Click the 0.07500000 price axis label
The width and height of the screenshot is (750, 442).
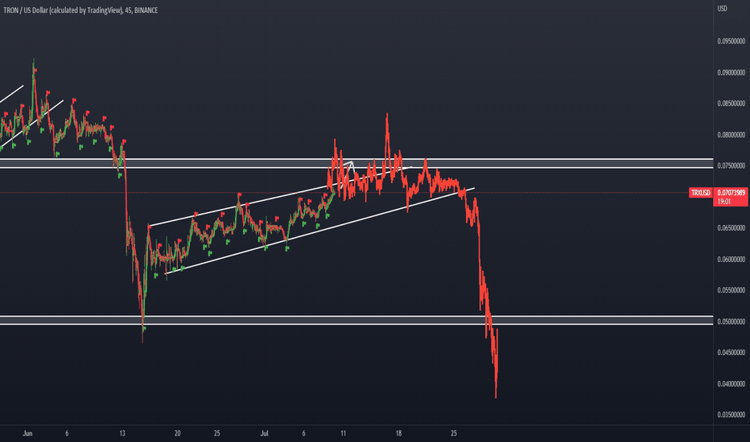pos(731,166)
